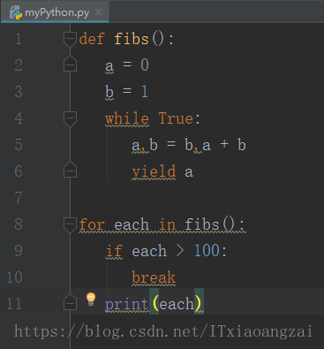Select the myPython.py editor tab

(x=55, y=11)
